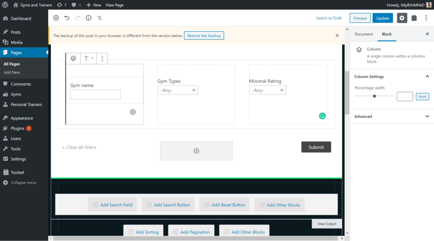Image resolution: width=434 pixels, height=241 pixels.
Task: Add Sorting
Action: coord(143,231)
